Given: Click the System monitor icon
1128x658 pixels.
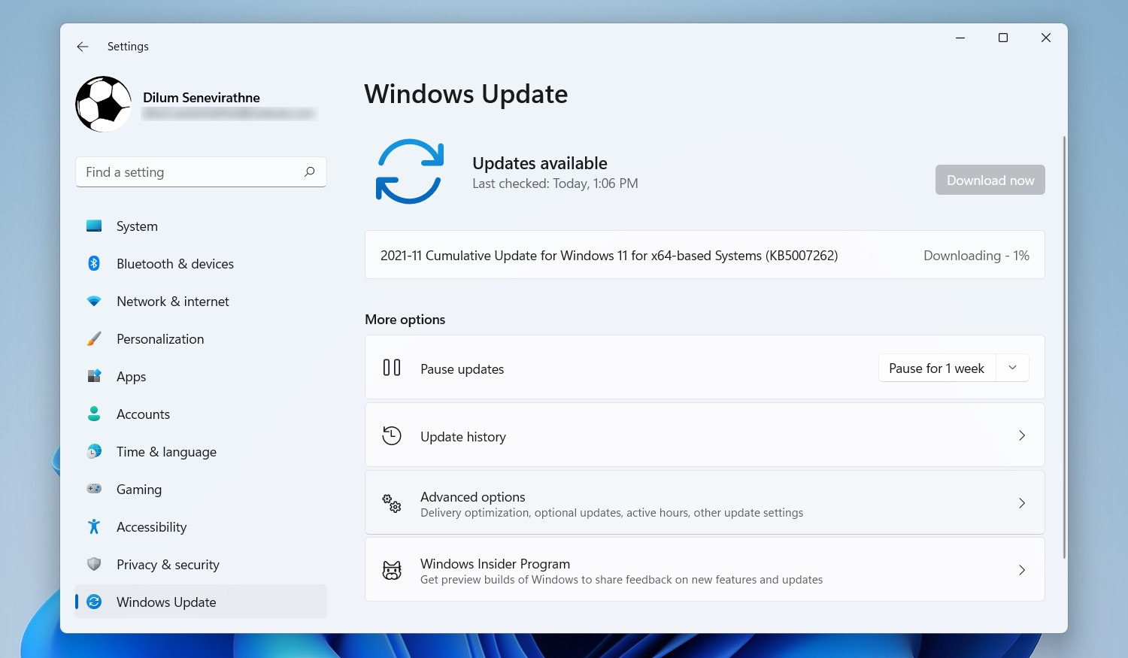Looking at the screenshot, I should [94, 226].
